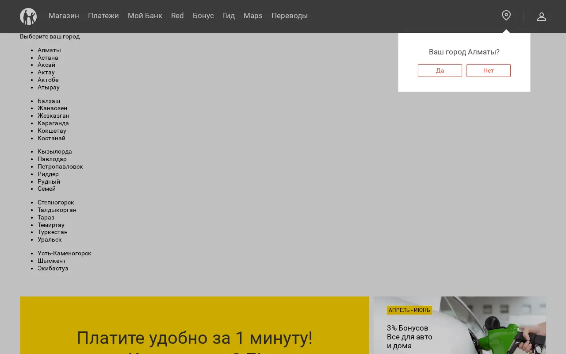This screenshot has width=566, height=354.
Task: Select the city Кызылорда
Action: coord(55,151)
